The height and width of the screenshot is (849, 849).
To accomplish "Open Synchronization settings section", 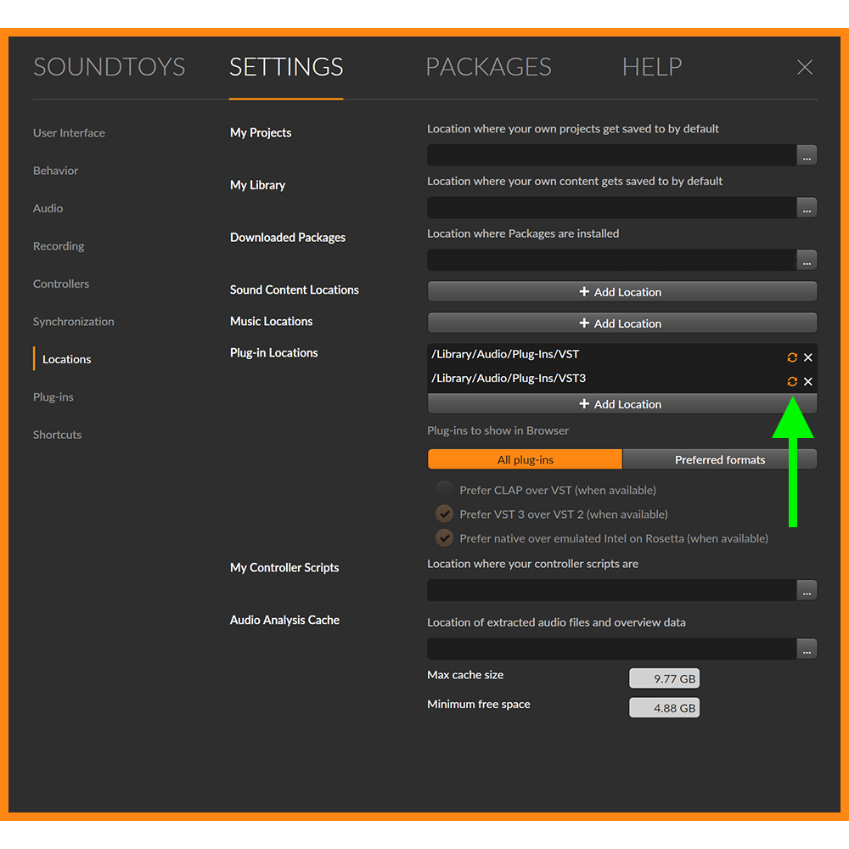I will (73, 322).
